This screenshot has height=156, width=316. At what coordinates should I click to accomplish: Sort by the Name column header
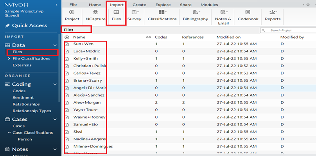coord(79,37)
